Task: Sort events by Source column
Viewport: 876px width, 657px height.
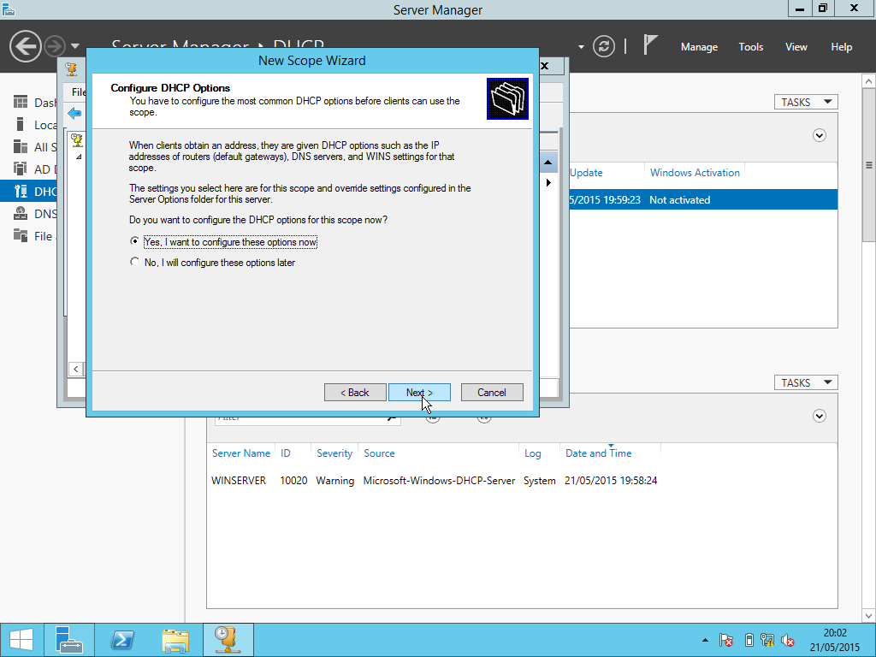Action: click(x=379, y=453)
